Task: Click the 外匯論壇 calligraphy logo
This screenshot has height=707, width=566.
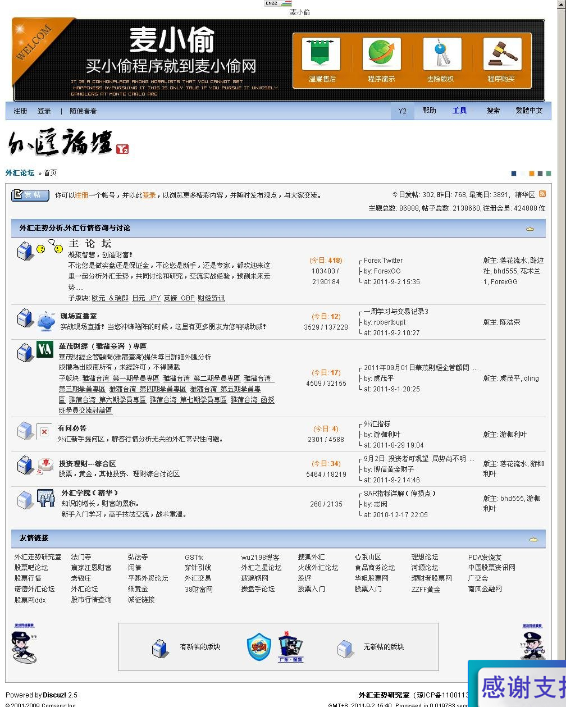Action: point(60,142)
